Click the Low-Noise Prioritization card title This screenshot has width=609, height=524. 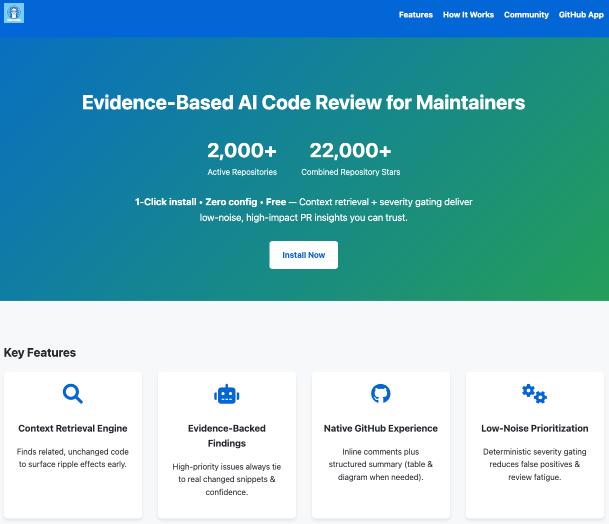click(x=534, y=428)
